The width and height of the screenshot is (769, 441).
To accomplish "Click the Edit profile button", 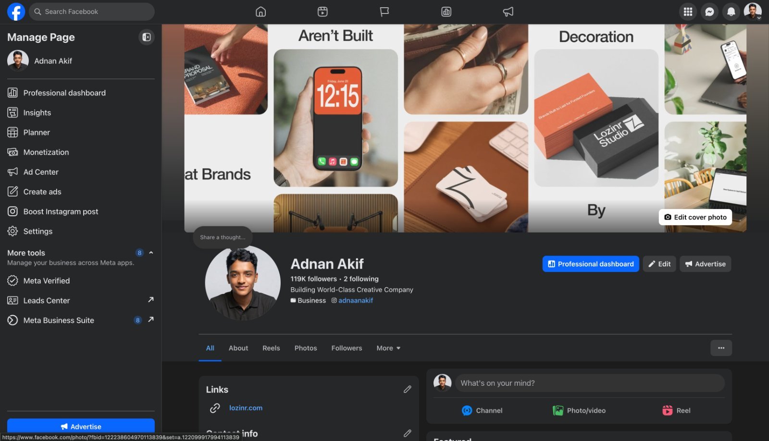I will click(x=659, y=264).
